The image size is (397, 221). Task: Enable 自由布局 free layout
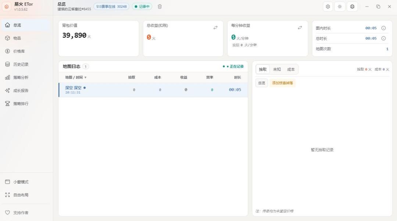tap(25, 195)
